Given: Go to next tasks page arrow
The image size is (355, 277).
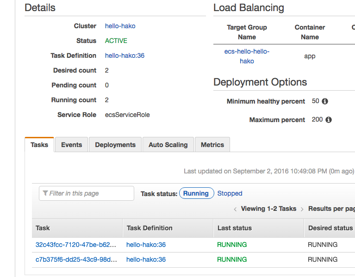Looking at the screenshot, I should [x=302, y=209].
